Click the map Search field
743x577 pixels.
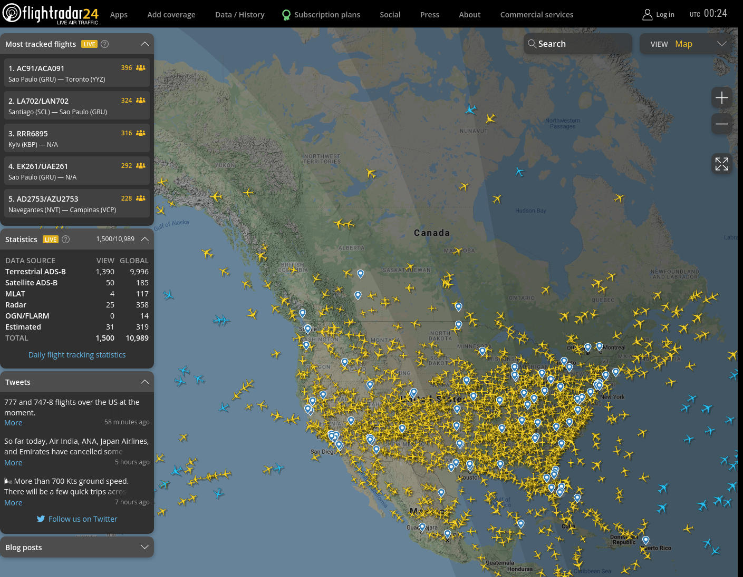tap(578, 44)
